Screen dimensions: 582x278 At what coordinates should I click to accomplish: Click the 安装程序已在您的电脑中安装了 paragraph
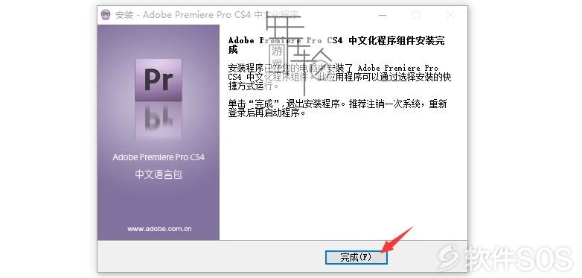coord(339,77)
